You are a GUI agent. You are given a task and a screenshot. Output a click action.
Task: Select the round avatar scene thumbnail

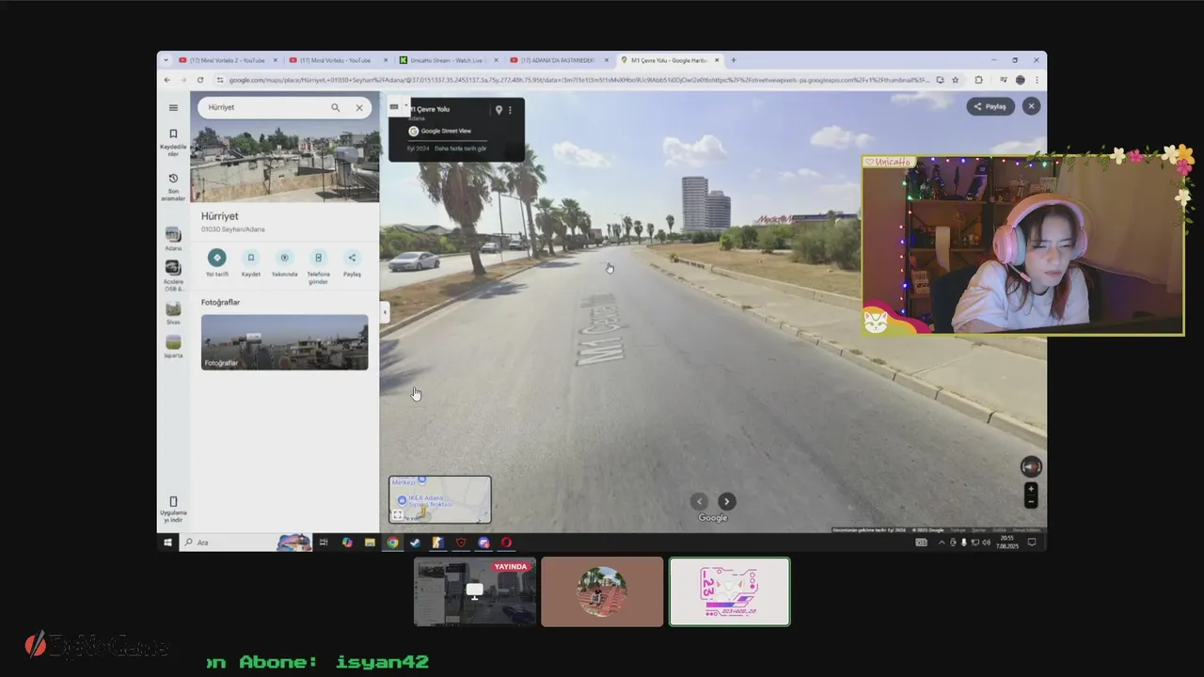coord(602,591)
